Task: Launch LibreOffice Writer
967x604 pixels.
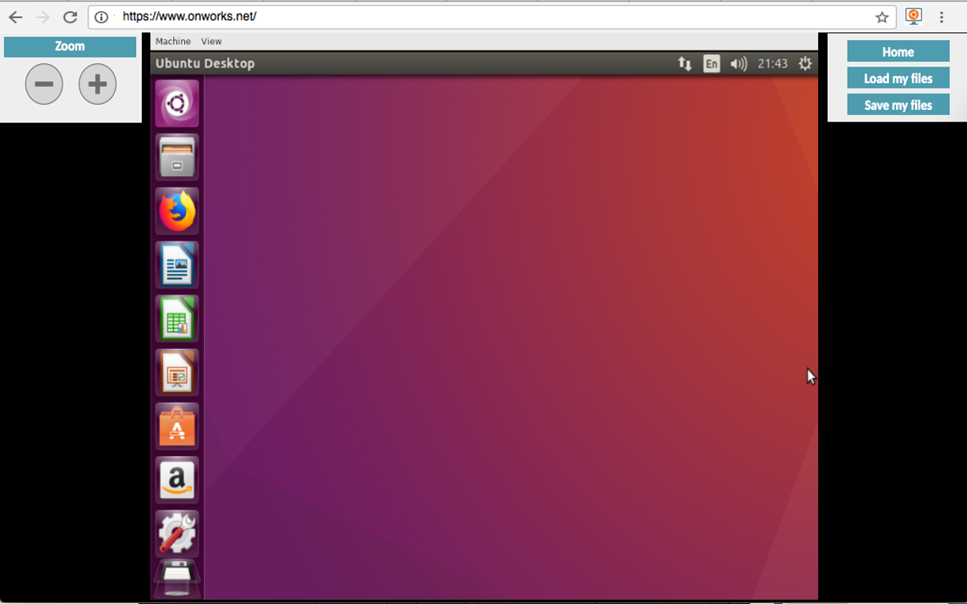Action: tap(176, 264)
